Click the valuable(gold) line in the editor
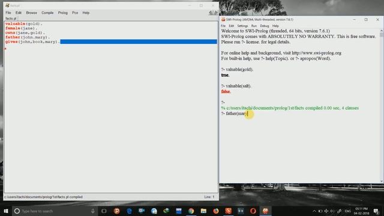This screenshot has height=216, width=384. (24, 24)
